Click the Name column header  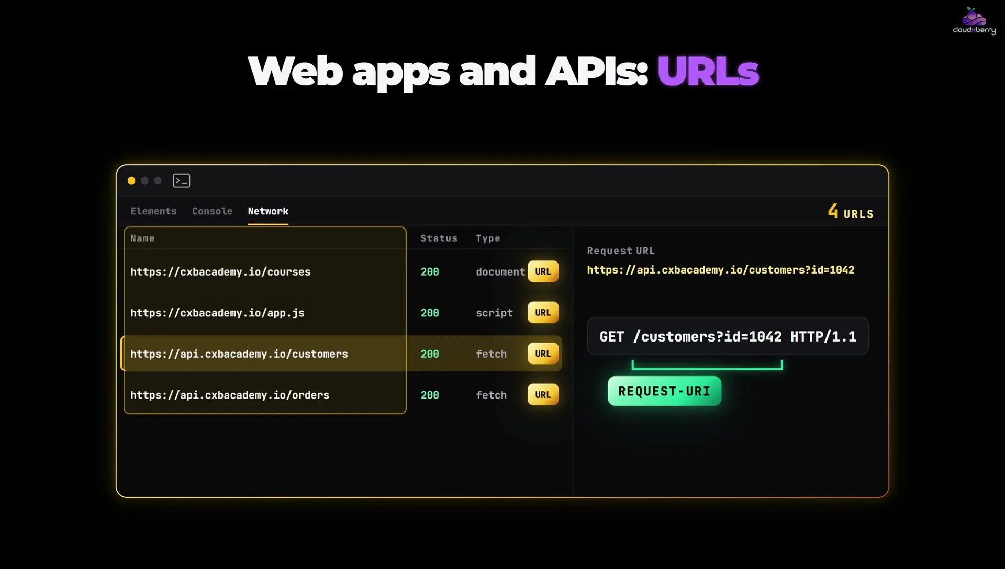coord(142,238)
